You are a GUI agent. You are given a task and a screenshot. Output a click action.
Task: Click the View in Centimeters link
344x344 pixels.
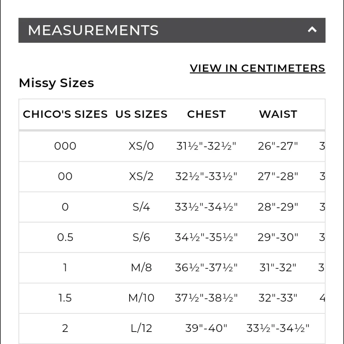(x=257, y=68)
